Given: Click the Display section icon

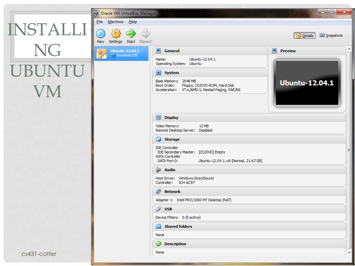Looking at the screenshot, I should click(158, 117).
